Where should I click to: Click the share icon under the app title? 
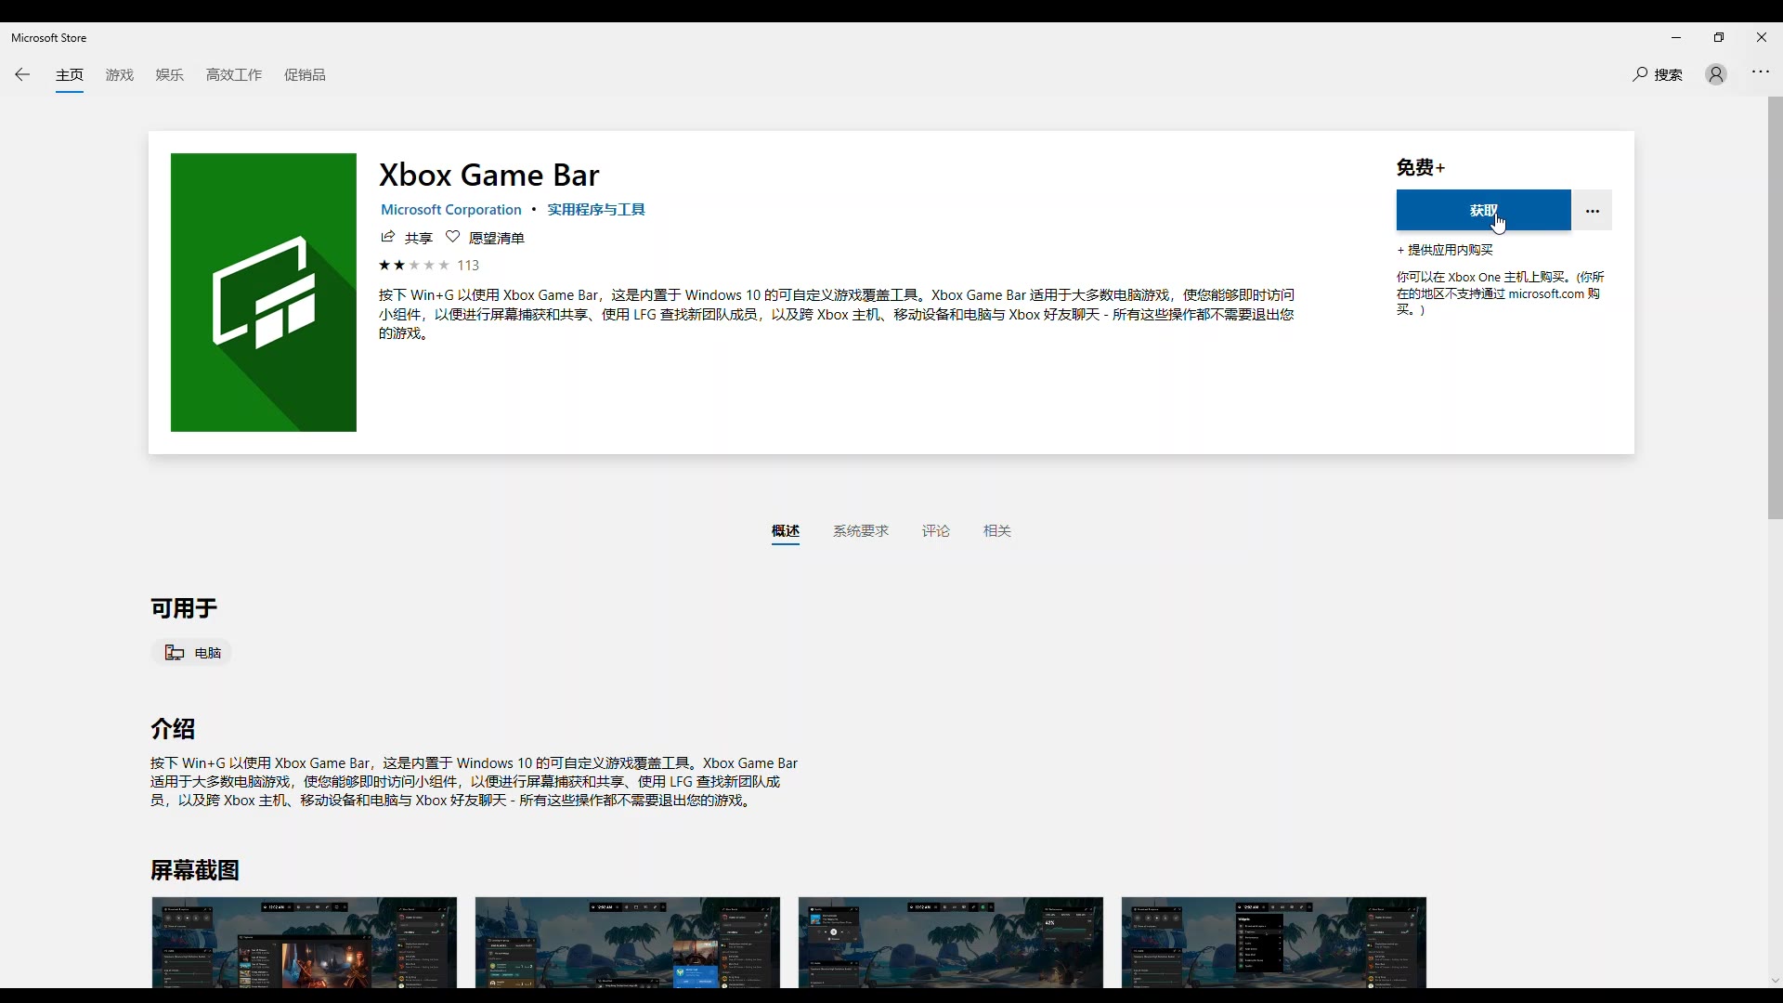coord(388,237)
